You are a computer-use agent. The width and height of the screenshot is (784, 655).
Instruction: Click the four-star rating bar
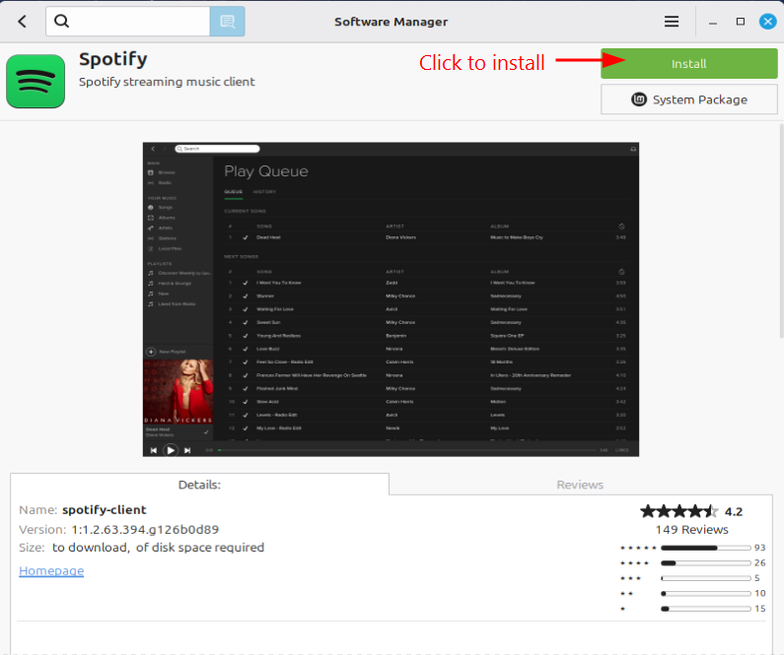click(x=705, y=563)
